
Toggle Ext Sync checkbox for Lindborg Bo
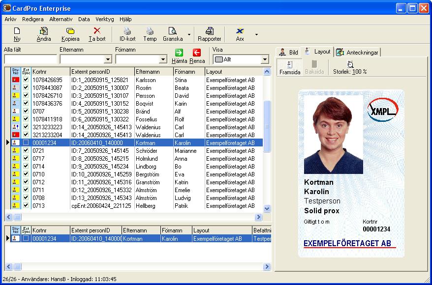tap(26, 166)
